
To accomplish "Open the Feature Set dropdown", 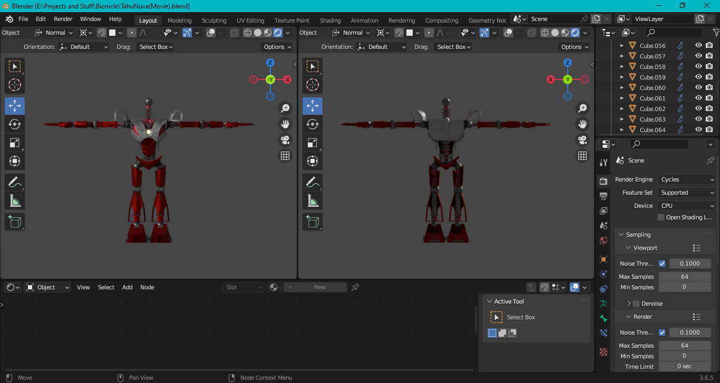I will click(x=687, y=193).
